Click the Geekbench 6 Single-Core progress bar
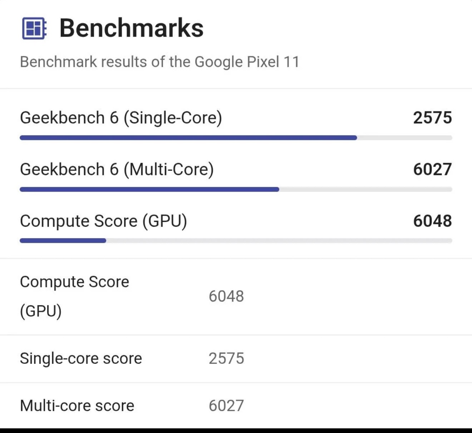 pos(236,138)
